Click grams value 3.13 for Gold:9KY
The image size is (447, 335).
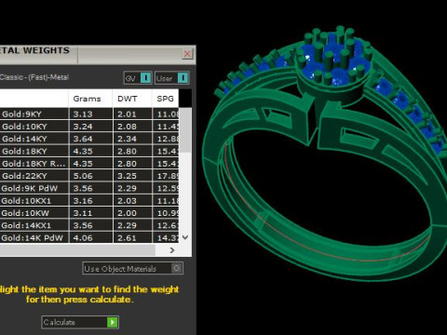tap(83, 114)
